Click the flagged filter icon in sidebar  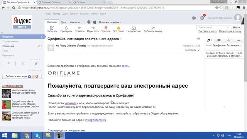pos(8,63)
